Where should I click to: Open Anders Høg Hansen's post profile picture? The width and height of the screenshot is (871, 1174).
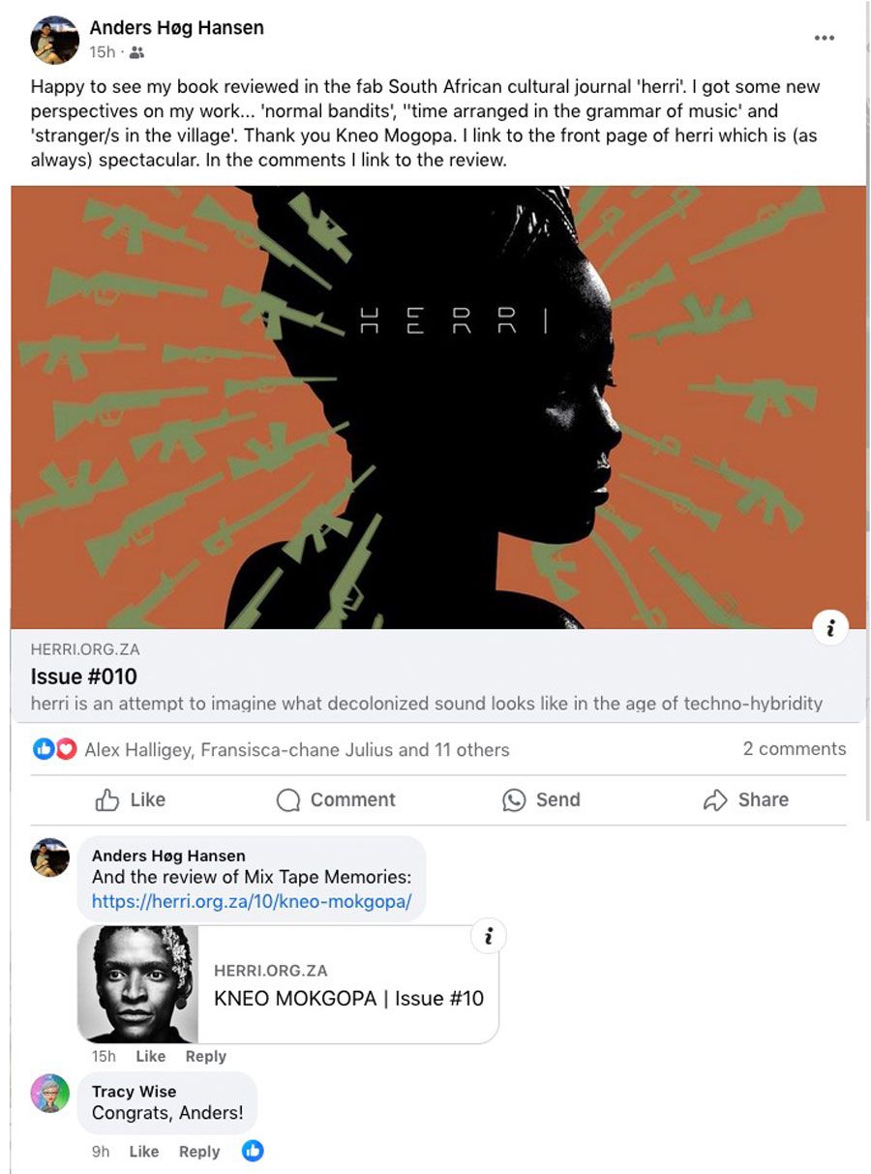pyautogui.click(x=55, y=40)
